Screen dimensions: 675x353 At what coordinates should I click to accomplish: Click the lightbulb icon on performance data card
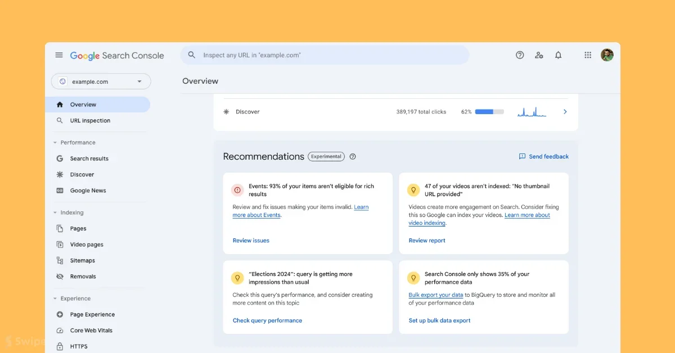click(x=413, y=278)
